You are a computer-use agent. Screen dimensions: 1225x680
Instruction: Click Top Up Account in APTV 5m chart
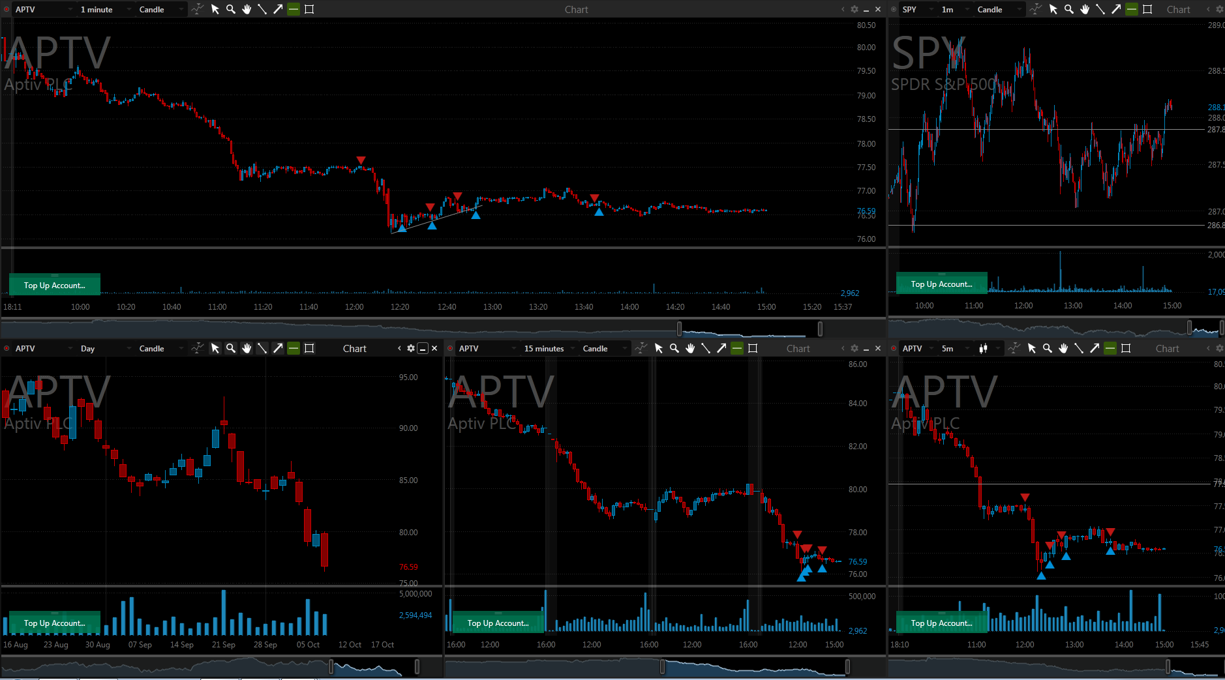point(941,623)
